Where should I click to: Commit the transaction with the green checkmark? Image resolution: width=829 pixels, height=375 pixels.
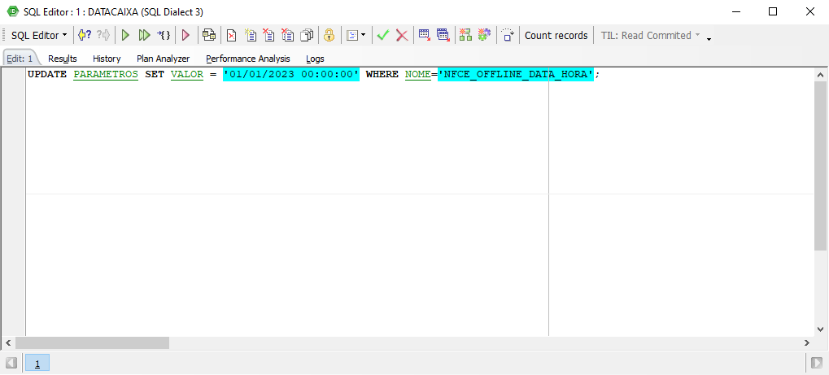click(382, 35)
